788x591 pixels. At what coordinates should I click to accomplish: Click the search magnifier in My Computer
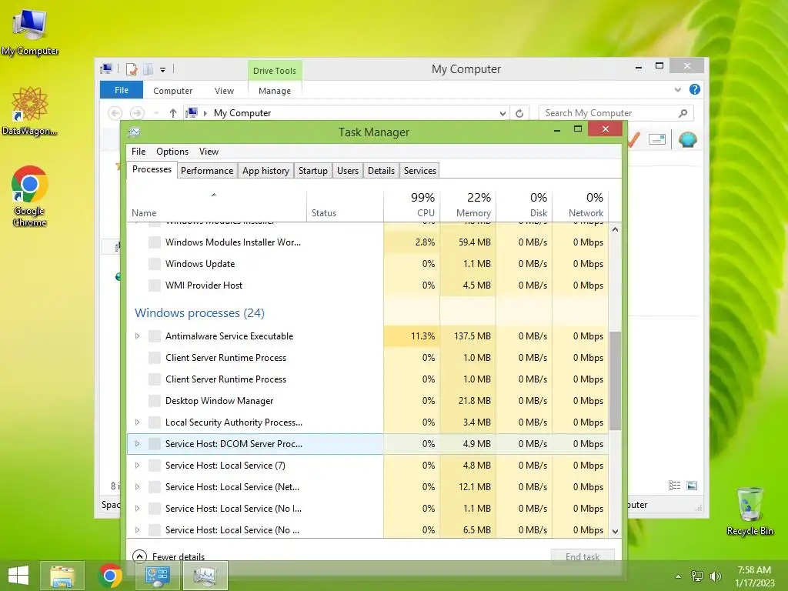coord(683,113)
